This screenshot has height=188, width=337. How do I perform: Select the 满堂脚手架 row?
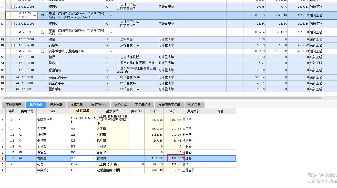[168, 83]
